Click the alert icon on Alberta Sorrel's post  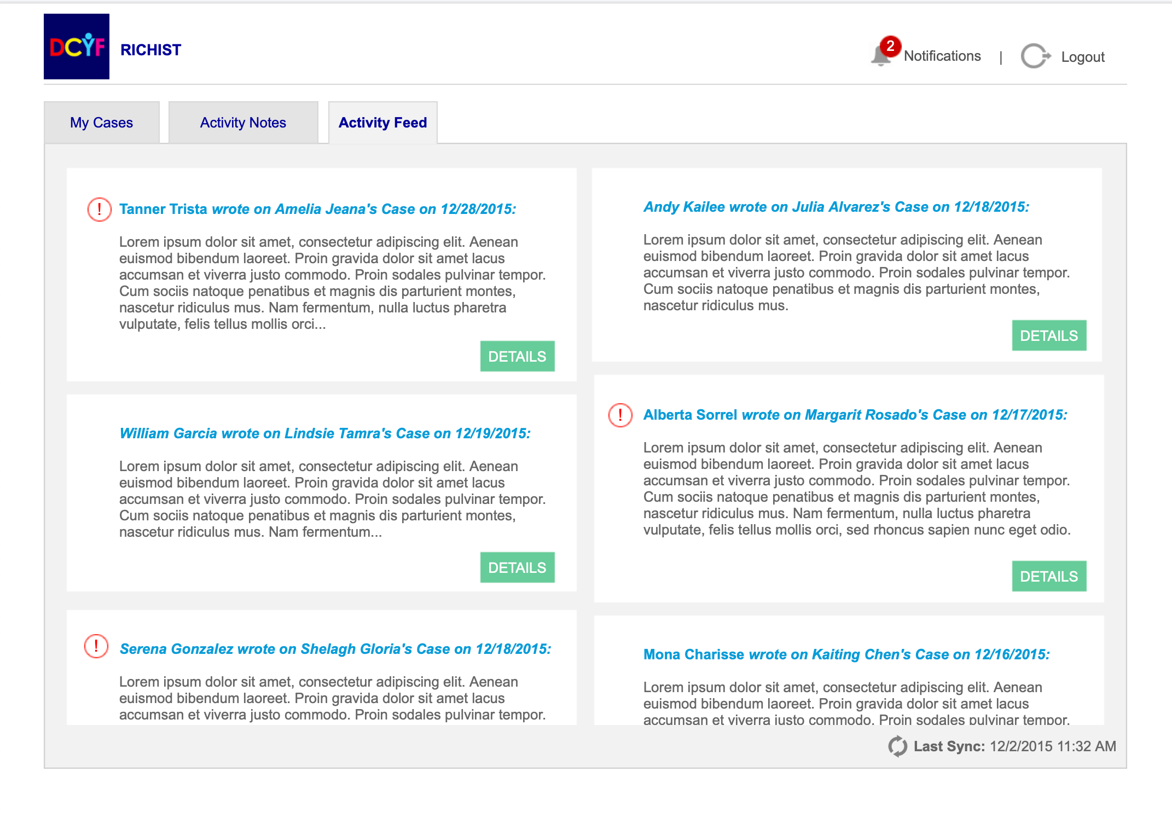pyautogui.click(x=620, y=415)
